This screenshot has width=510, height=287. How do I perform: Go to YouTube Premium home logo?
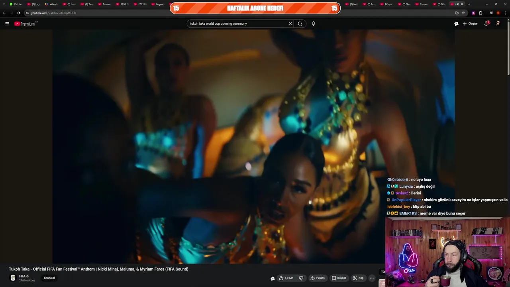tap(25, 24)
